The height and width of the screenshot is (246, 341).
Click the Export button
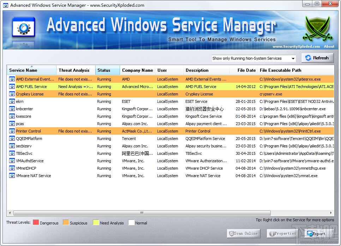[x=319, y=234]
